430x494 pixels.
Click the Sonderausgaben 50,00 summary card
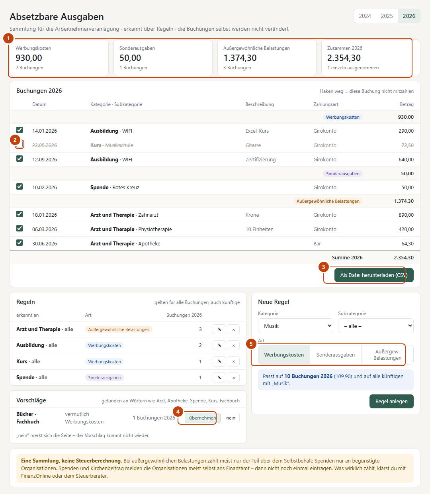click(x=163, y=58)
